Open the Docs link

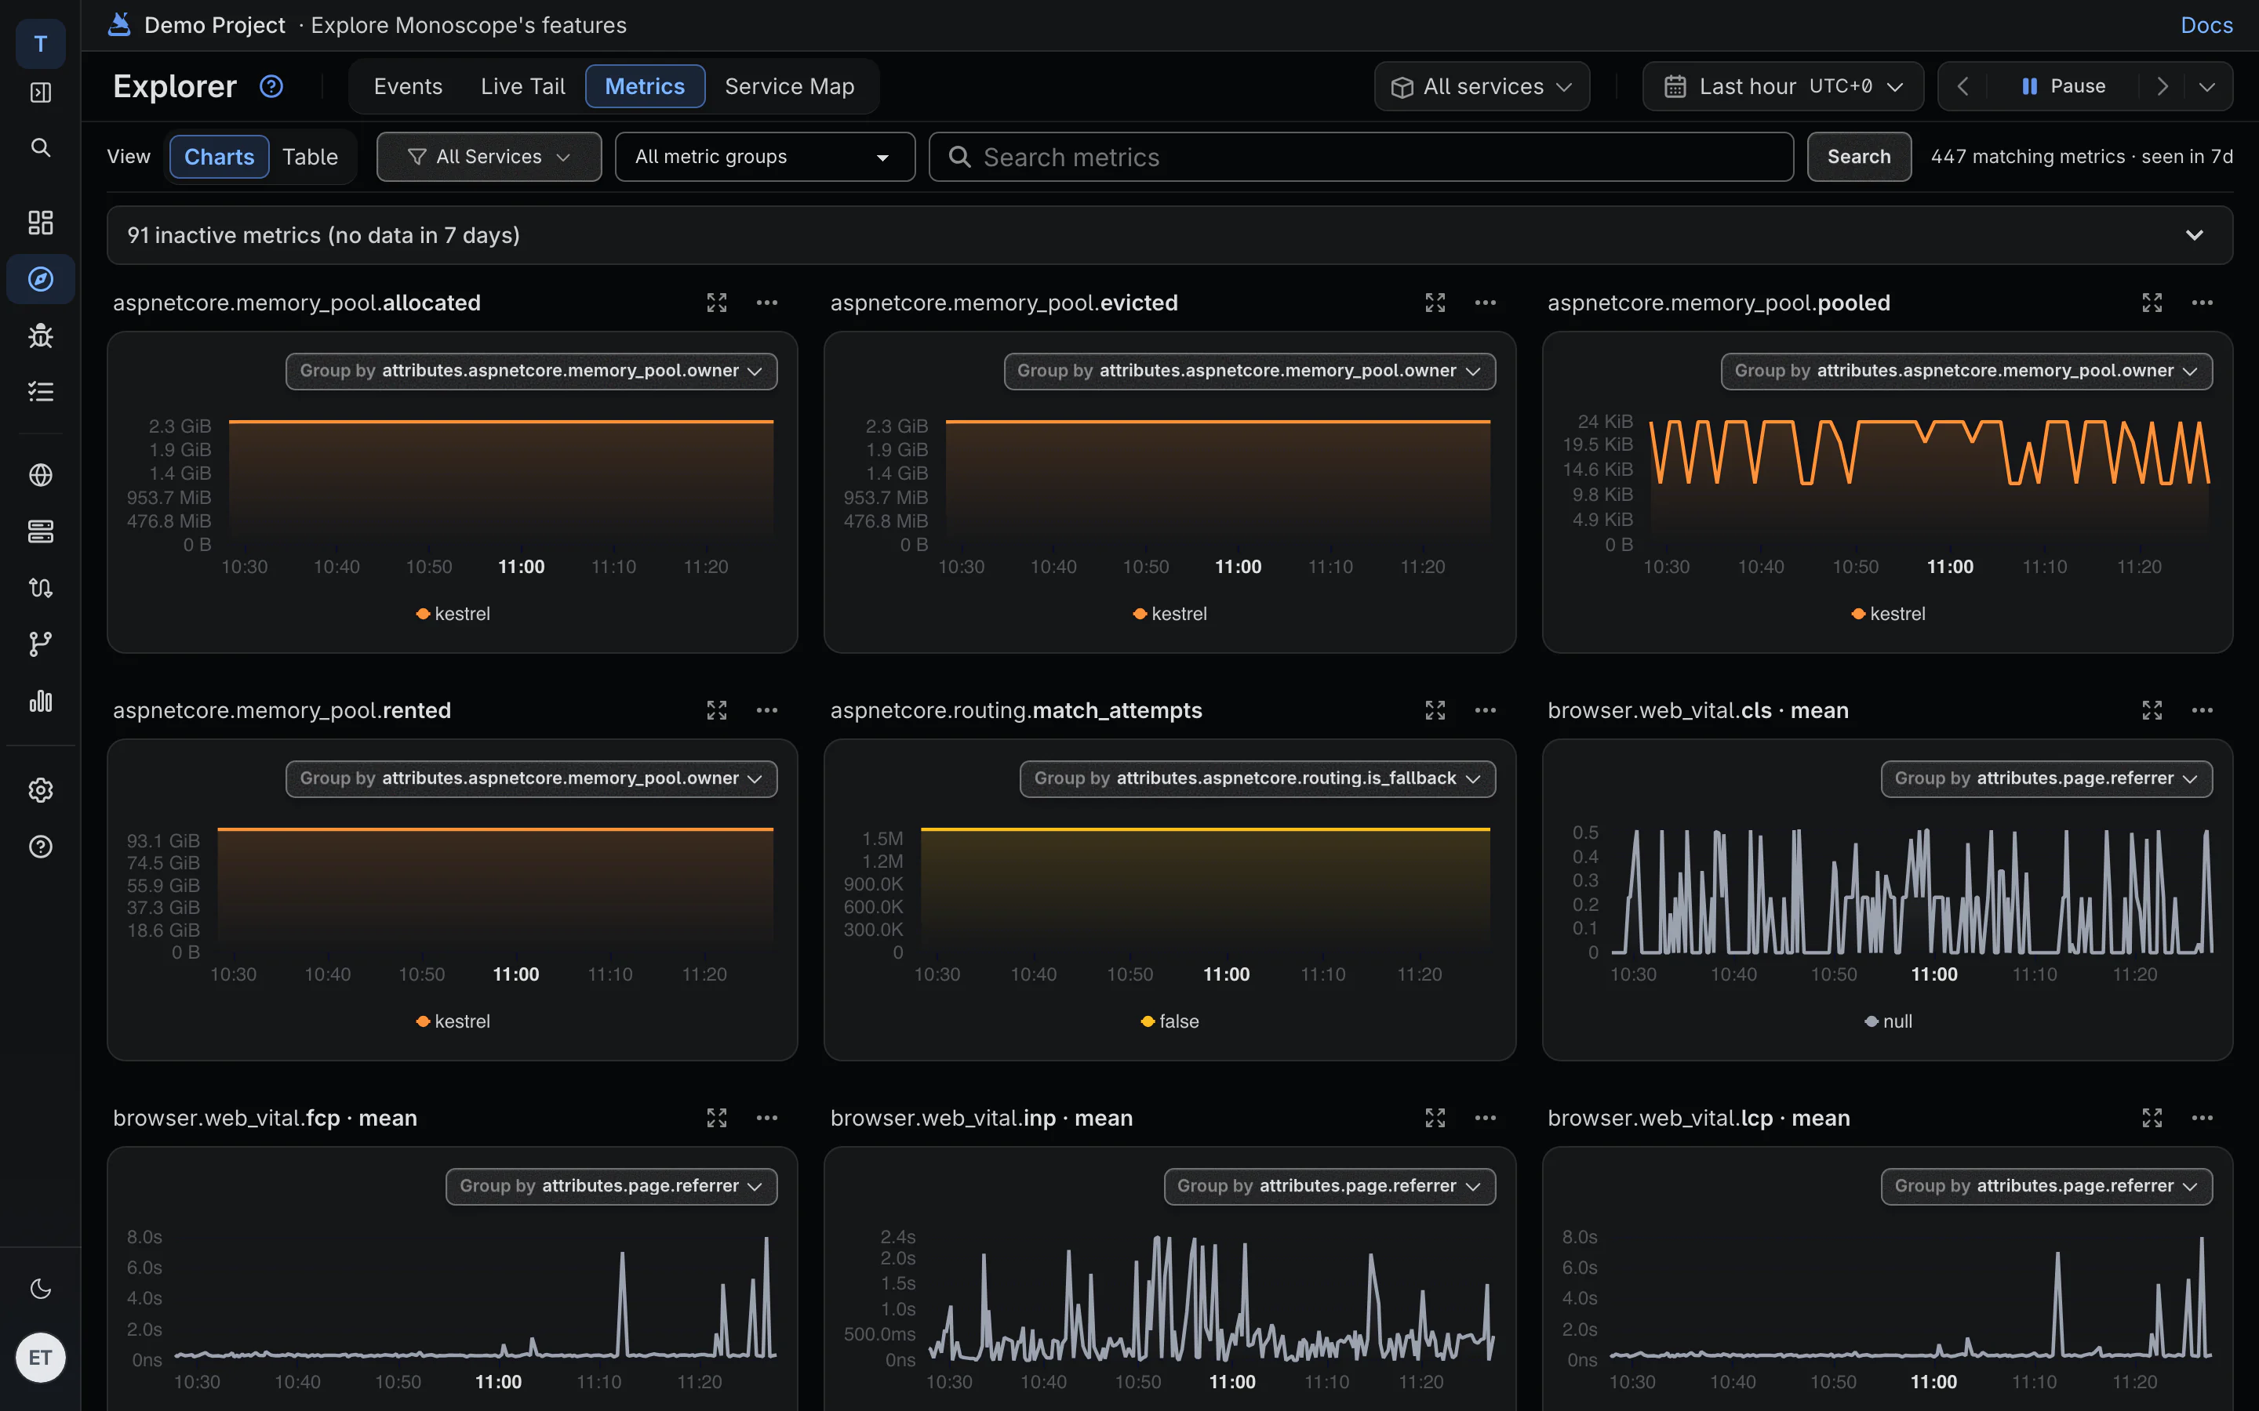coord(2206,25)
